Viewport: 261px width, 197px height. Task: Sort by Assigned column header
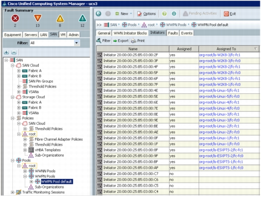click(184, 49)
